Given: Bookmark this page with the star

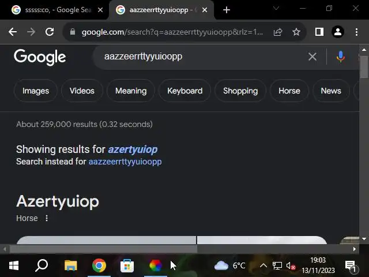Looking at the screenshot, I should coord(296,32).
